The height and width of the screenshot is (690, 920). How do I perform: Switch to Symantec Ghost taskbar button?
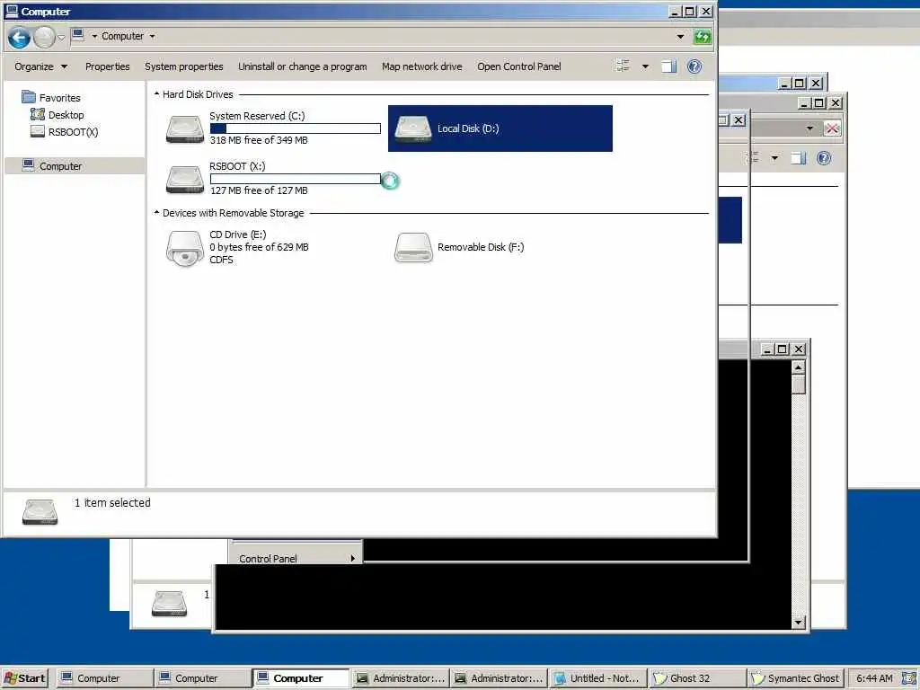pos(796,678)
